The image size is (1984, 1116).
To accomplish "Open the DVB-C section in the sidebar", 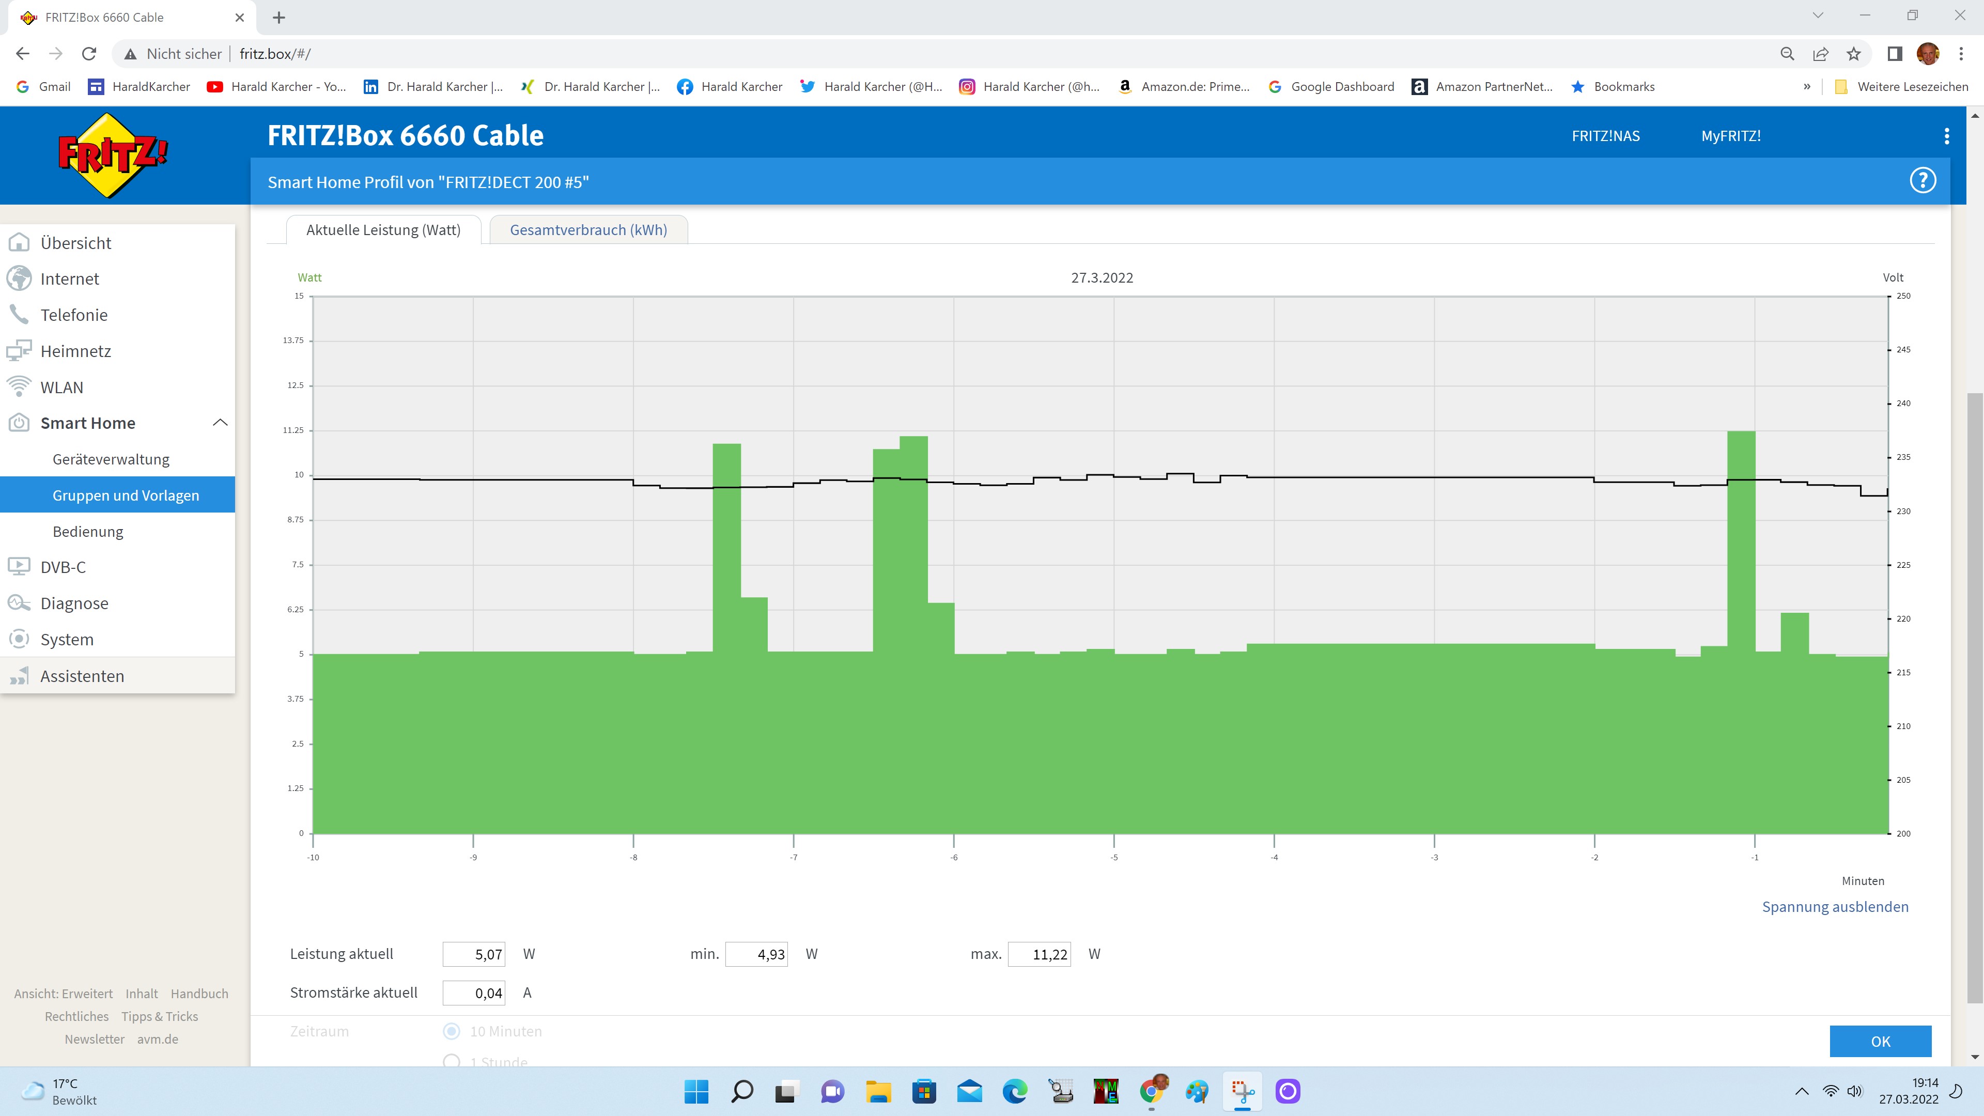I will 63,567.
